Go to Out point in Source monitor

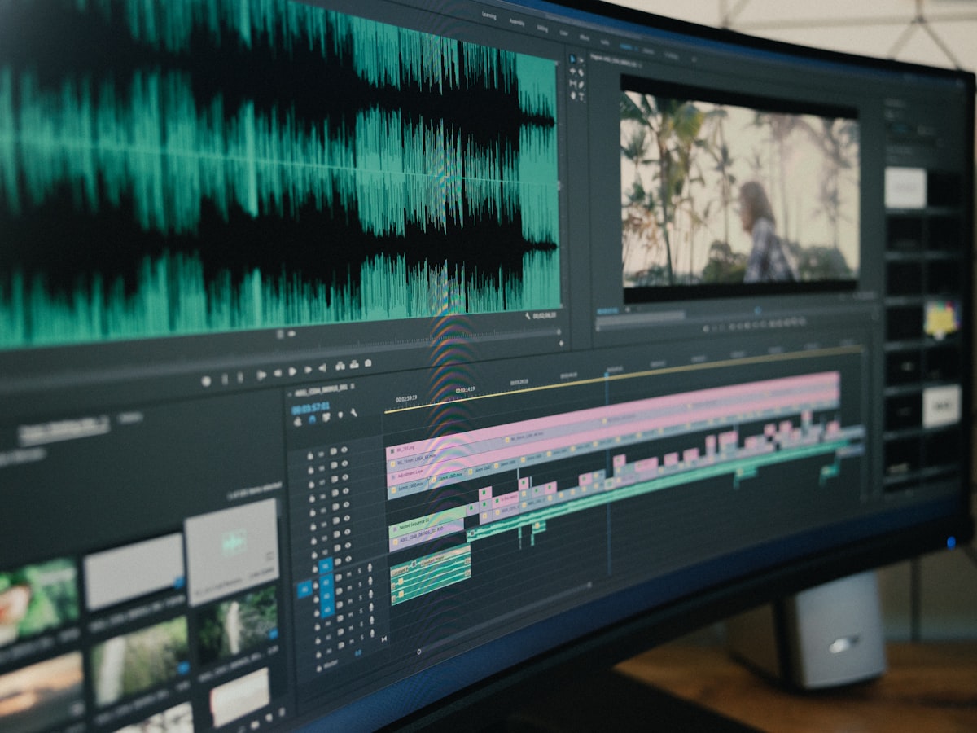tap(323, 368)
